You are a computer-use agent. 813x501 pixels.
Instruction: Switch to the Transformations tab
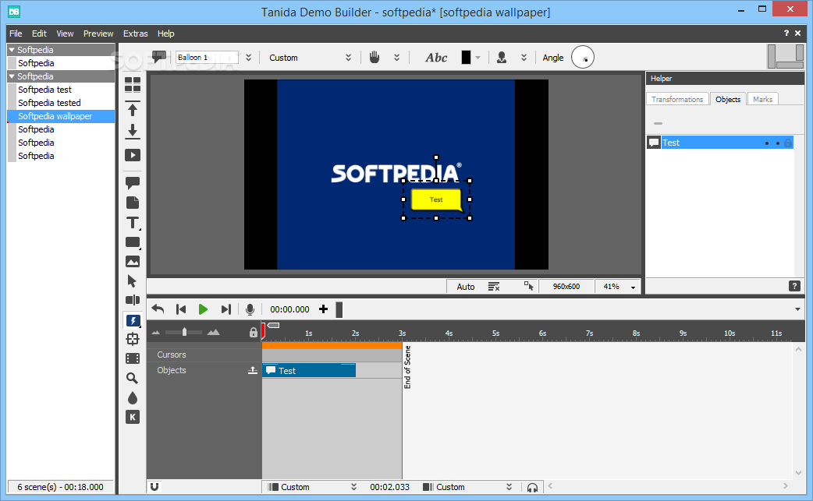677,100
